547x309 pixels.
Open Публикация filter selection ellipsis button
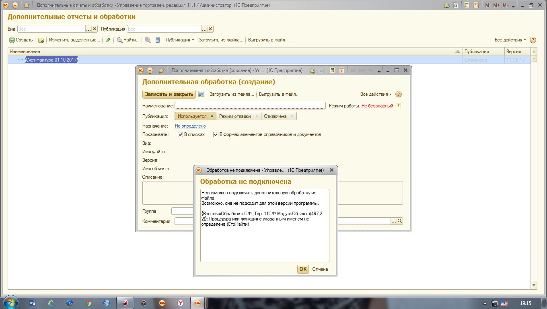click(204, 29)
